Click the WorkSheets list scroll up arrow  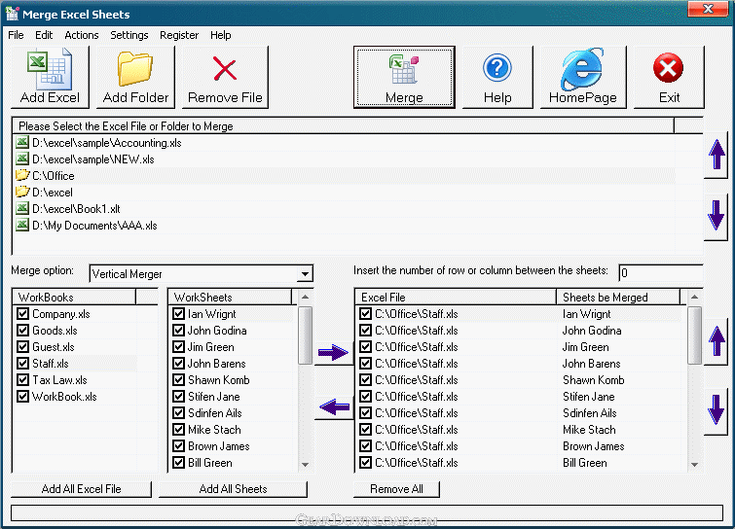[305, 297]
